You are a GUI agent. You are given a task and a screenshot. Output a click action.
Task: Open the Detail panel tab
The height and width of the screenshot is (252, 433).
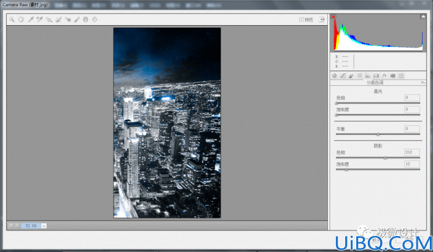pyautogui.click(x=351, y=75)
